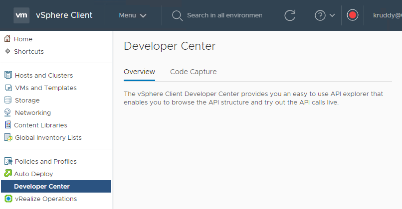Go to Content Libraries
This screenshot has width=402, height=209.
40,125
